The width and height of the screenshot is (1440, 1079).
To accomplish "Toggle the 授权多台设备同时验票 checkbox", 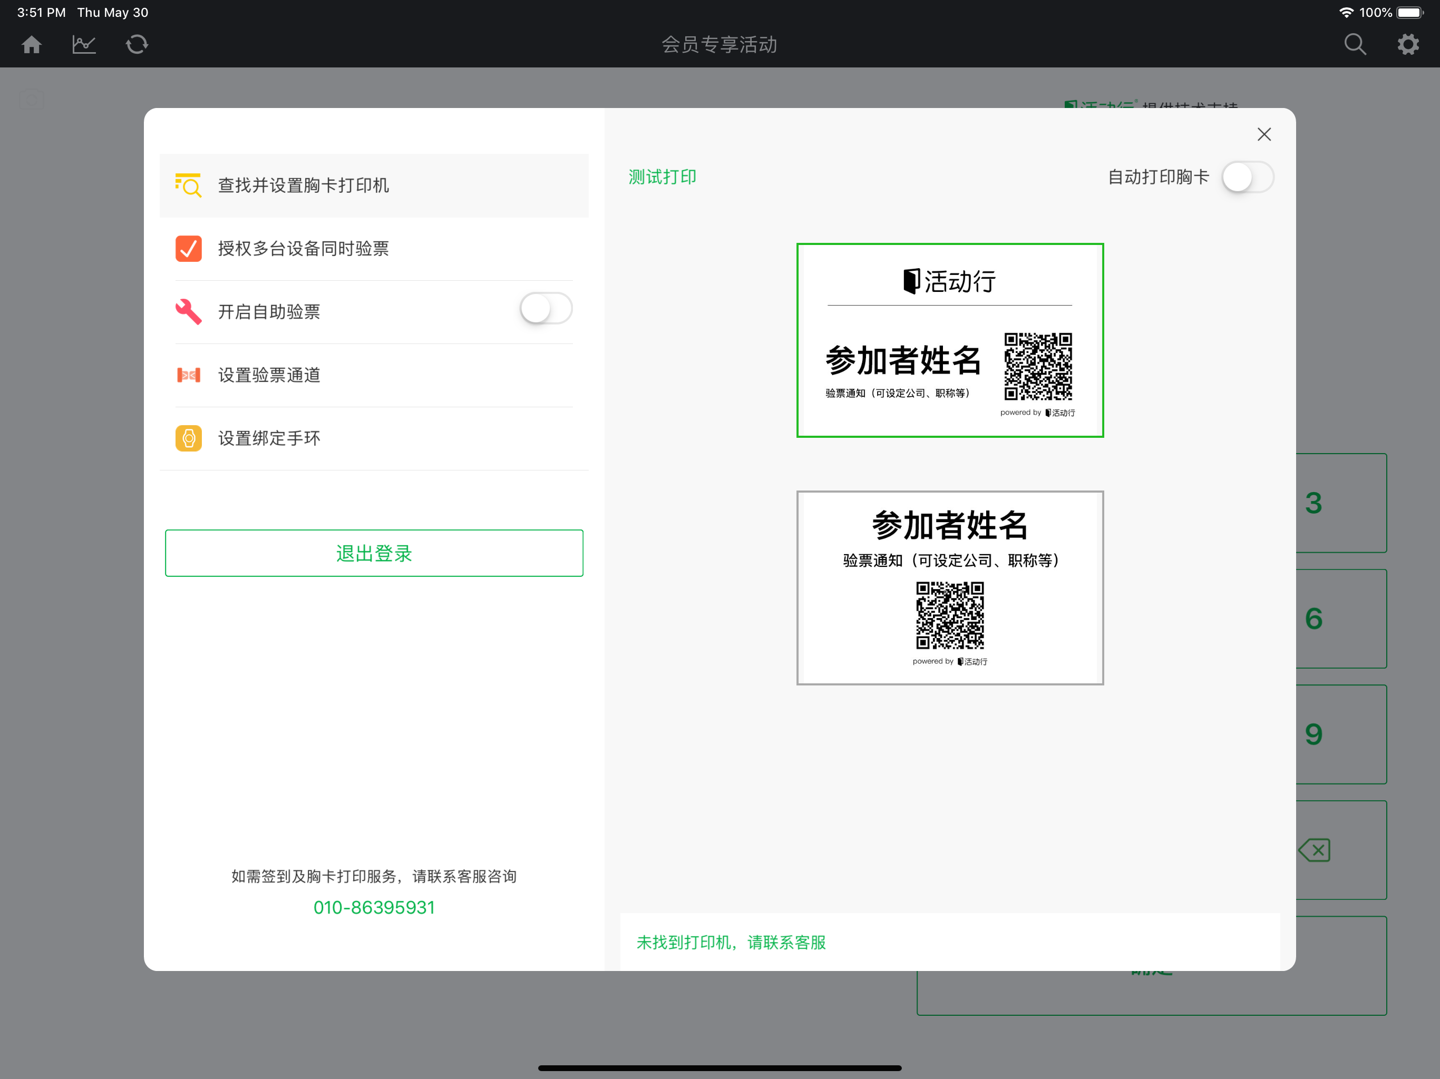I will point(188,249).
